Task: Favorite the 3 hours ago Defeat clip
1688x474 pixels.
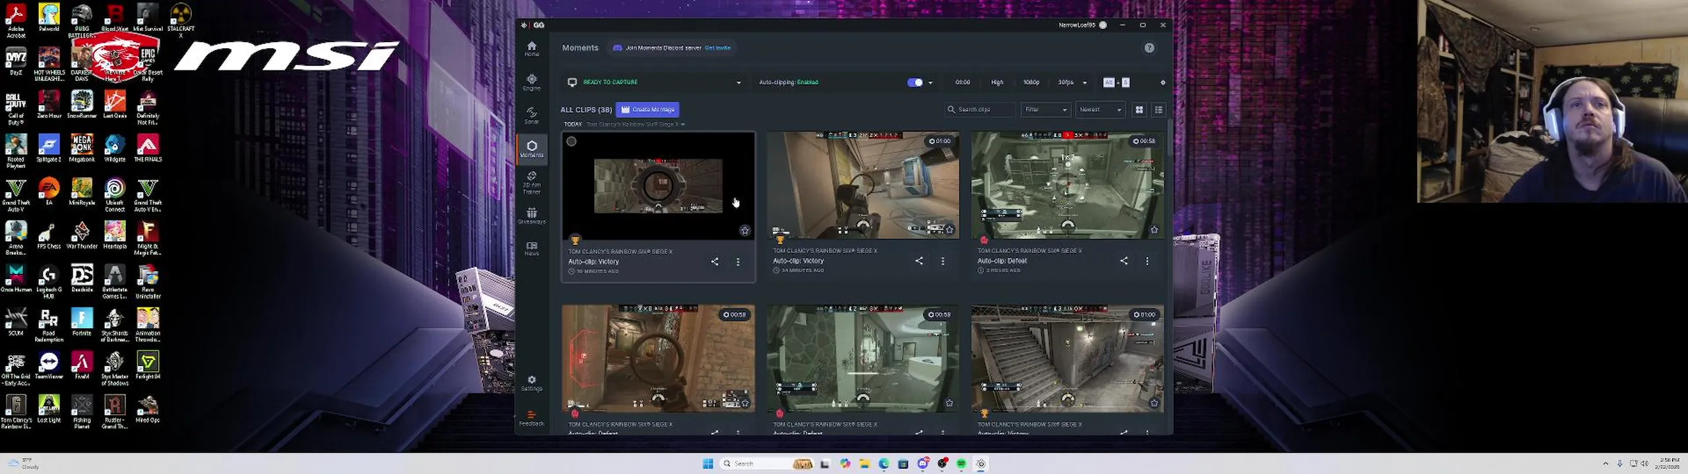Action: [1154, 230]
